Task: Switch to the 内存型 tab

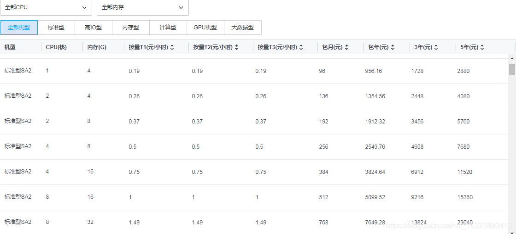Action: pos(131,28)
